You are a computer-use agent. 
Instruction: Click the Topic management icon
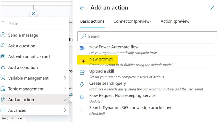click(3, 89)
